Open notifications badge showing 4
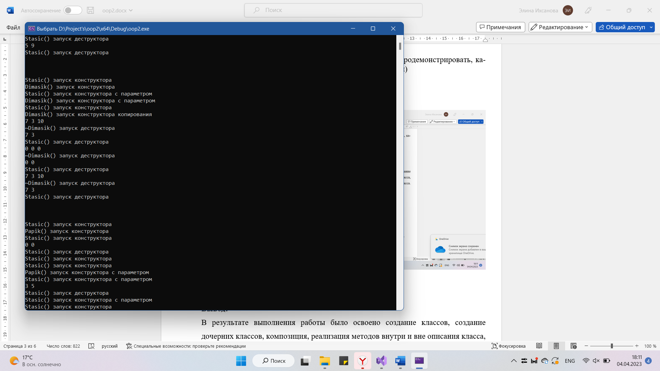 coord(648,361)
